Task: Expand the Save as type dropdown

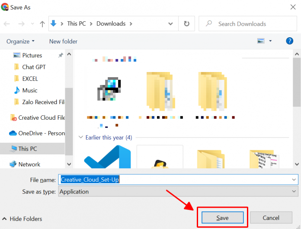Action: pyautogui.click(x=294, y=191)
